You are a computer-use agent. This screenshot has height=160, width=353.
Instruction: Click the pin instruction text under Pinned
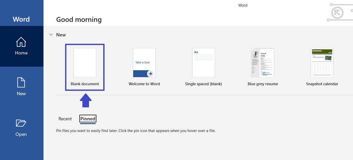click(x=136, y=131)
